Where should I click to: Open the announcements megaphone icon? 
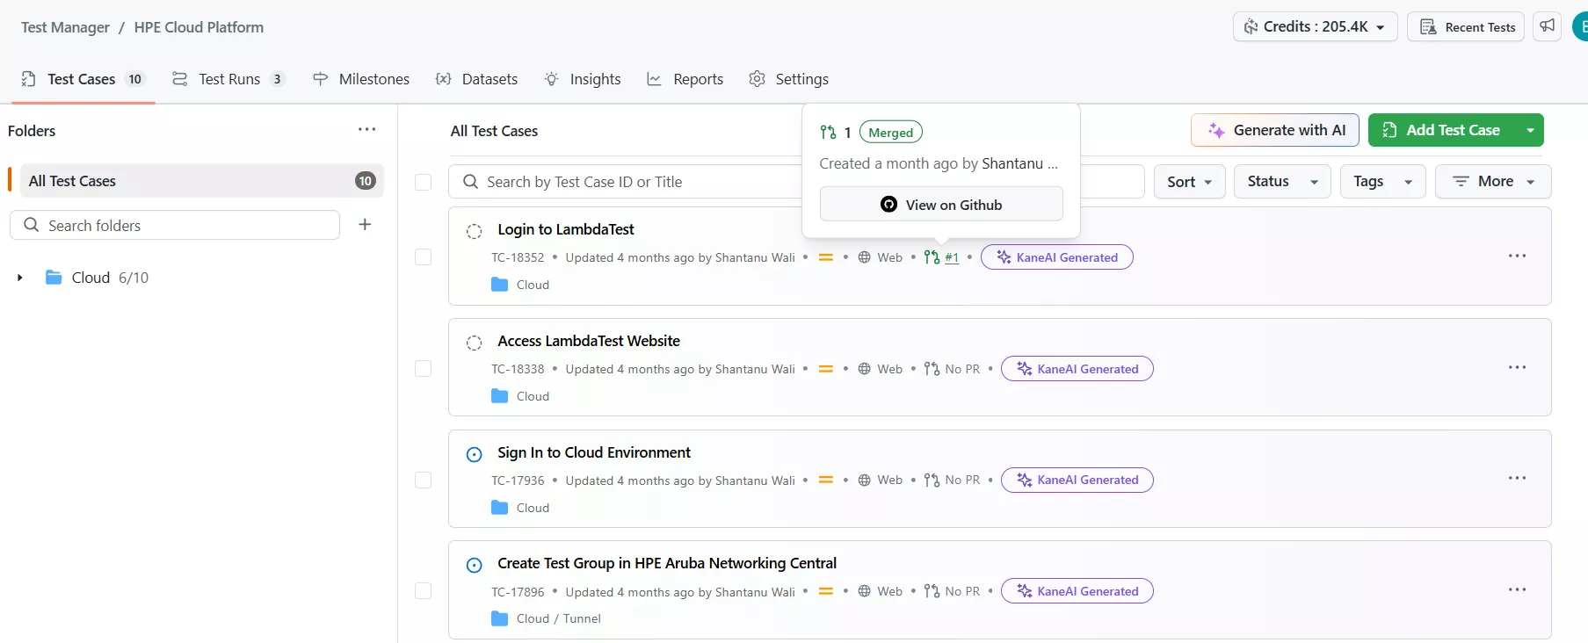point(1547,26)
